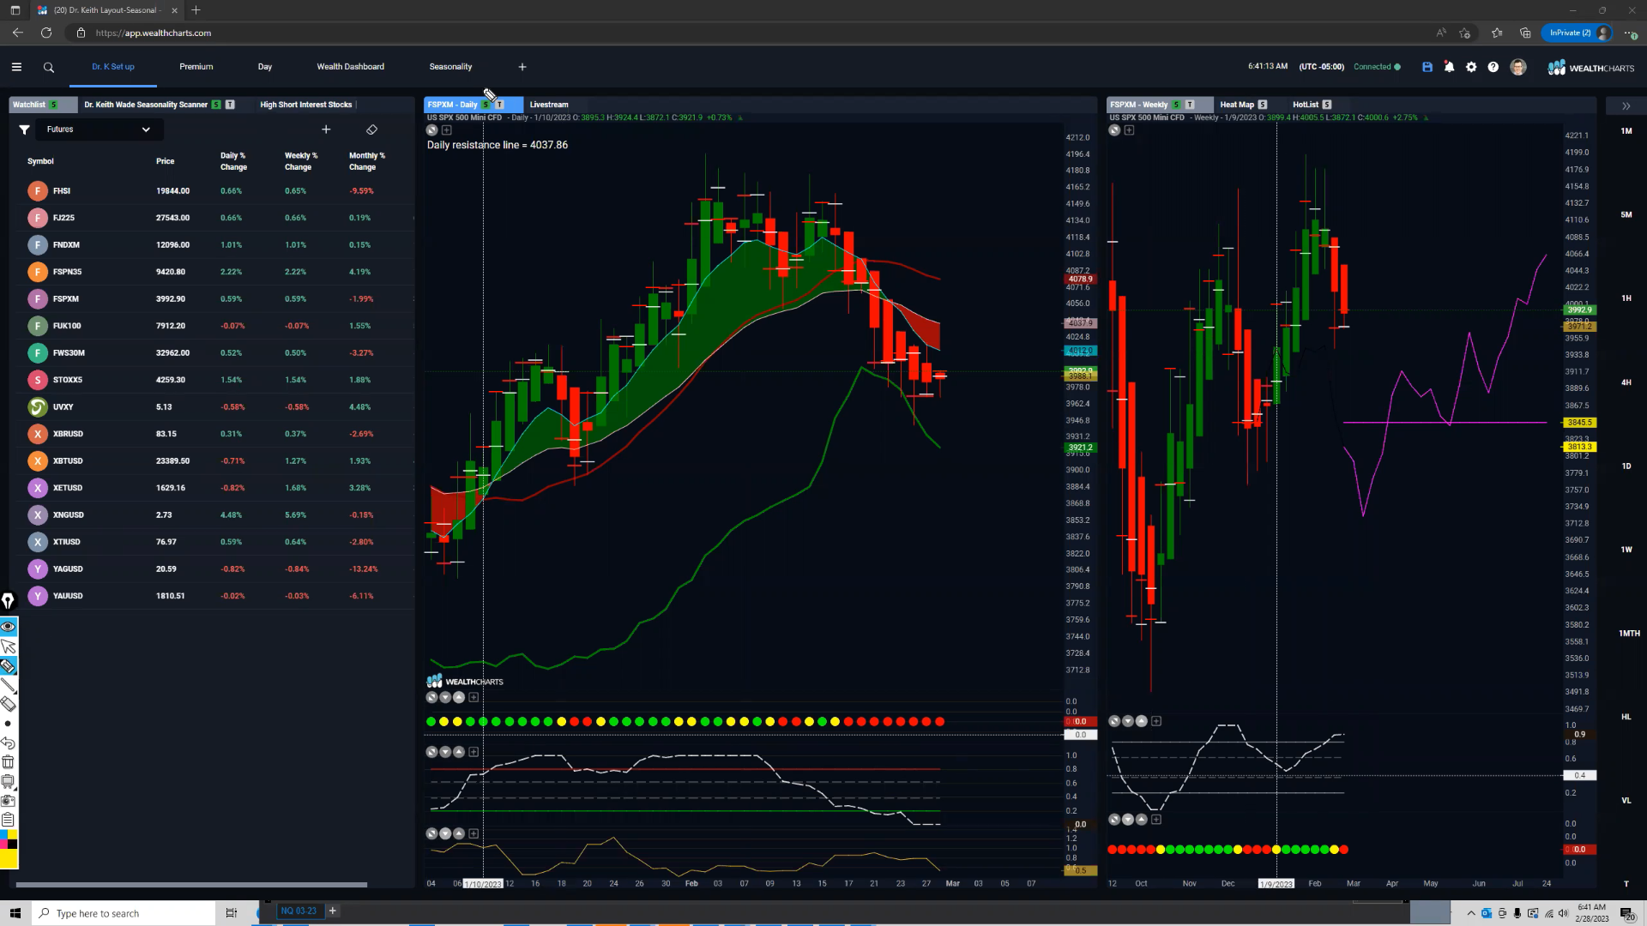1647x926 pixels.
Task: Click the watchlist horizontal scrollbar
Action: tap(191, 885)
